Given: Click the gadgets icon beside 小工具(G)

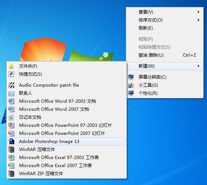Looking at the screenshot, I should 131,85.
